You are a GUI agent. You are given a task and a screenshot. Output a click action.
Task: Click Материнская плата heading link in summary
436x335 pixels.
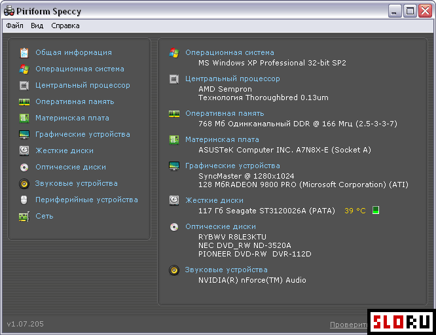tap(222, 139)
